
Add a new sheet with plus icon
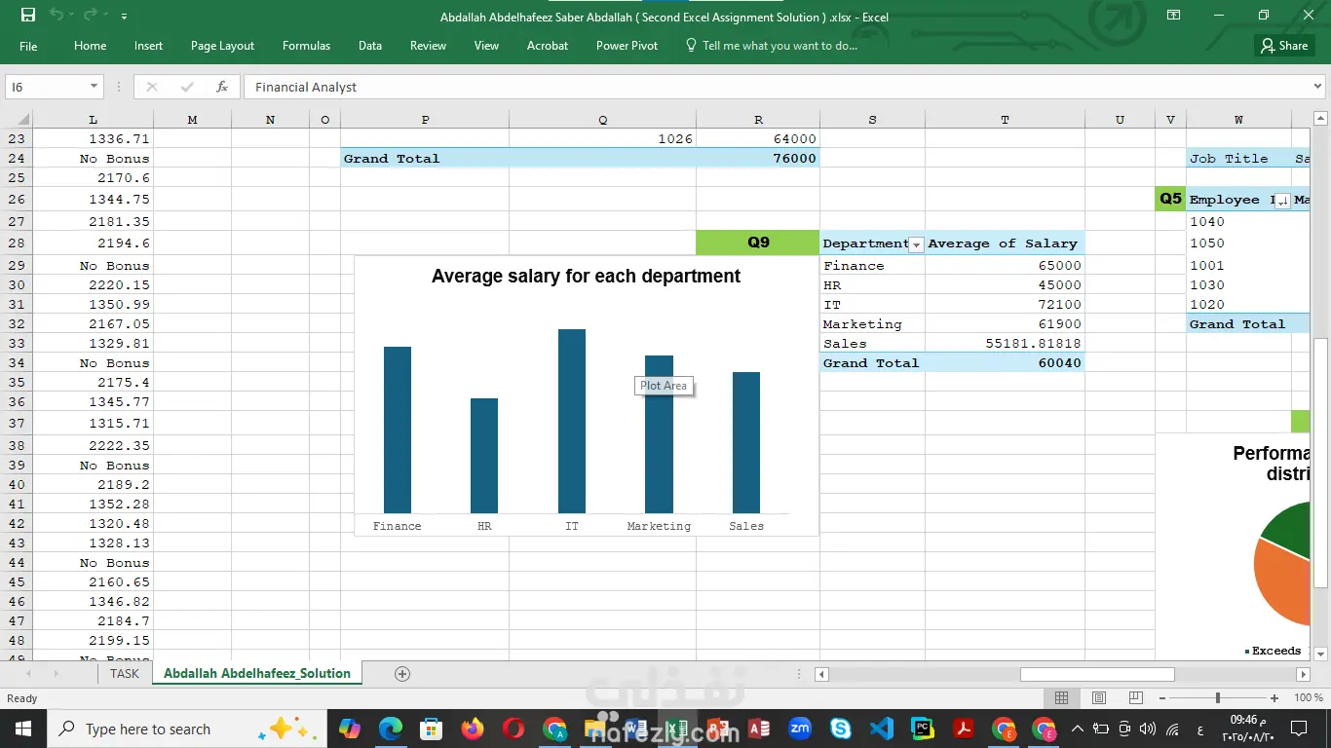coord(402,674)
